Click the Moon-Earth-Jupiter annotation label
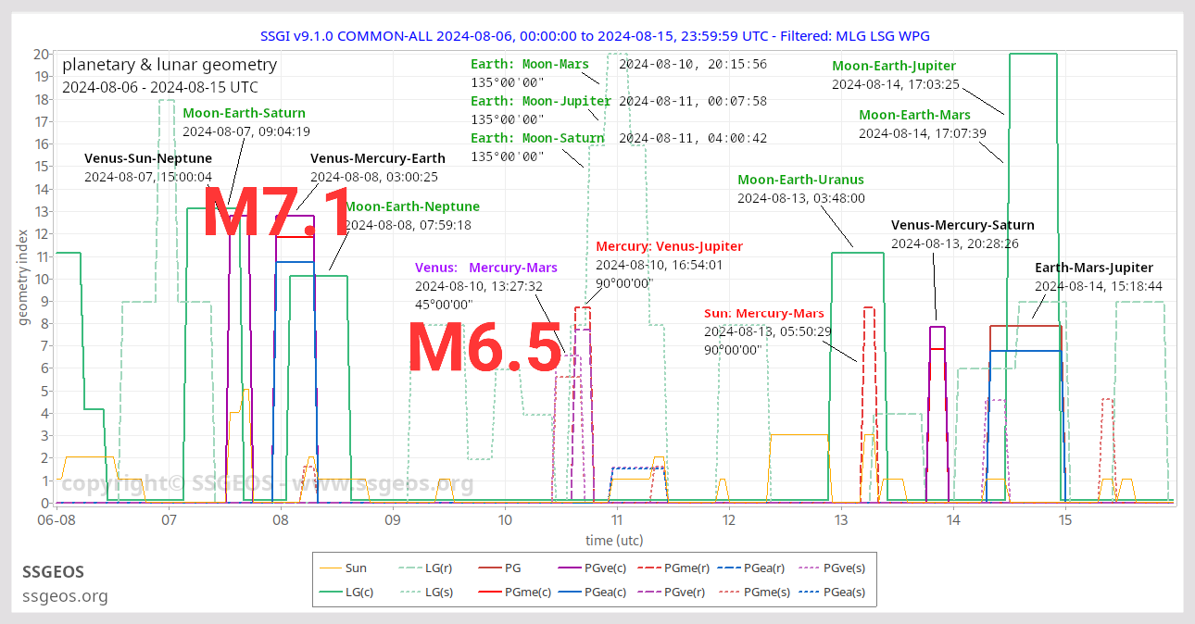 pyautogui.click(x=893, y=66)
